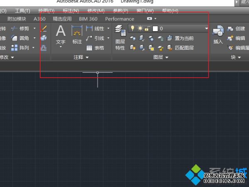The image size is (249, 187).
Task: Toggle layer 0 lock padlock icon
Action: [147, 29]
